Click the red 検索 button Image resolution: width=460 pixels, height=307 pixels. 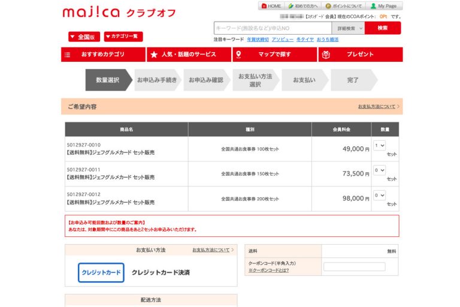pyautogui.click(x=383, y=28)
